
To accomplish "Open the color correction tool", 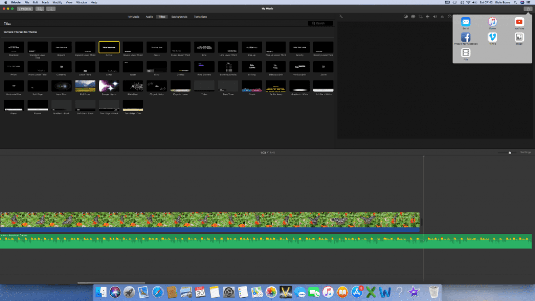I will pos(413,16).
